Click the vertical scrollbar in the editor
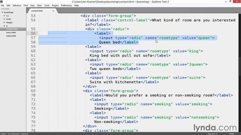Viewport: 241px width, 135px height. pyautogui.click(x=240, y=66)
